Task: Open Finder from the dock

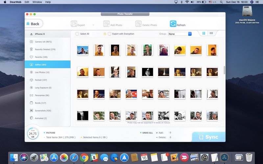Action: [14, 157]
